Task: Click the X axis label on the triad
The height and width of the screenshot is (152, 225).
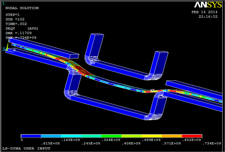Action: pos(14,50)
